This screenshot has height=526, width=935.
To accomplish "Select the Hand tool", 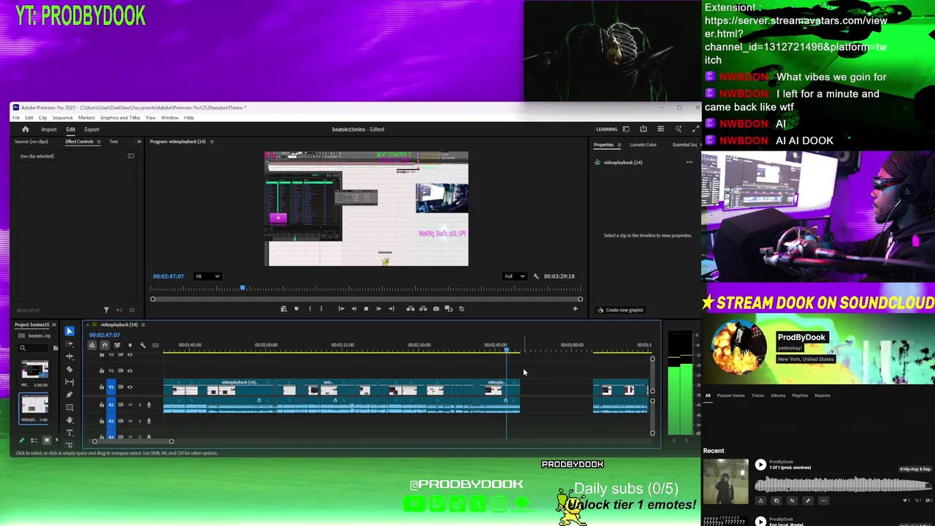I will [69, 420].
